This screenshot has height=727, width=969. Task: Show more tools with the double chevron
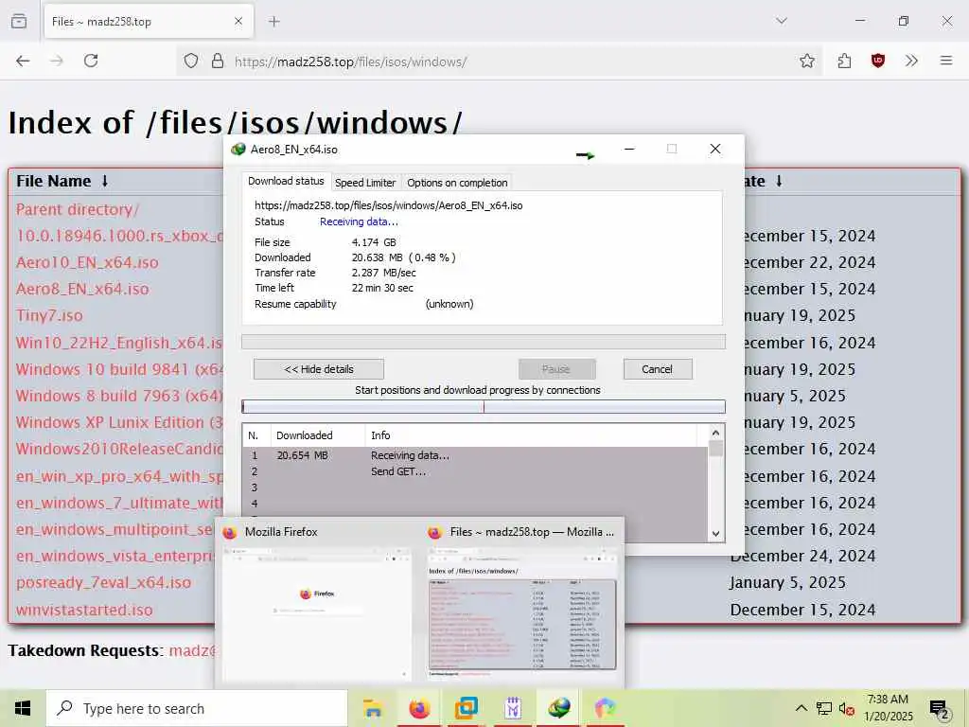(911, 61)
